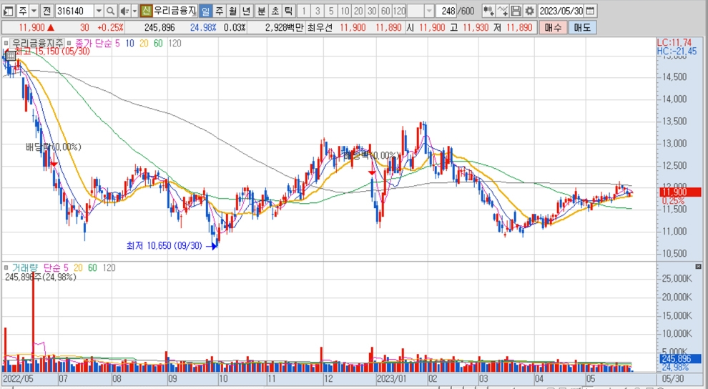Expand the stock code history dropdown

pos(99,11)
